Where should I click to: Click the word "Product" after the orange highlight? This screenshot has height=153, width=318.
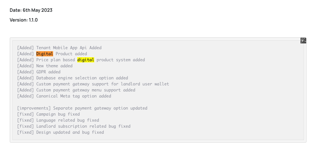pos(64,54)
